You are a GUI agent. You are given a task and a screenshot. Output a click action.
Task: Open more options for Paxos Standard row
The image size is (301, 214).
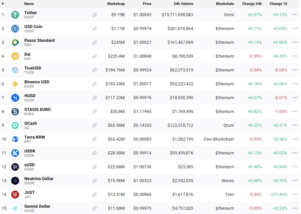click(295, 42)
